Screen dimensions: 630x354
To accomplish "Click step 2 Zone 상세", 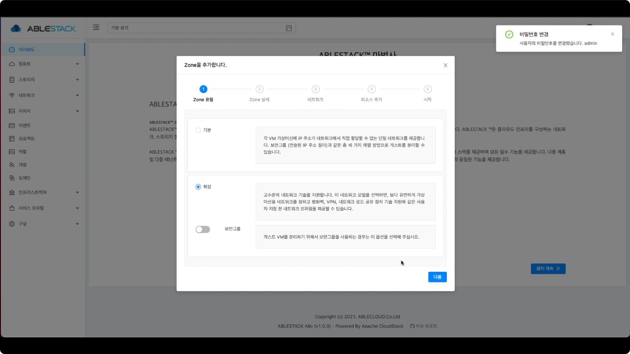I will tap(259, 93).
